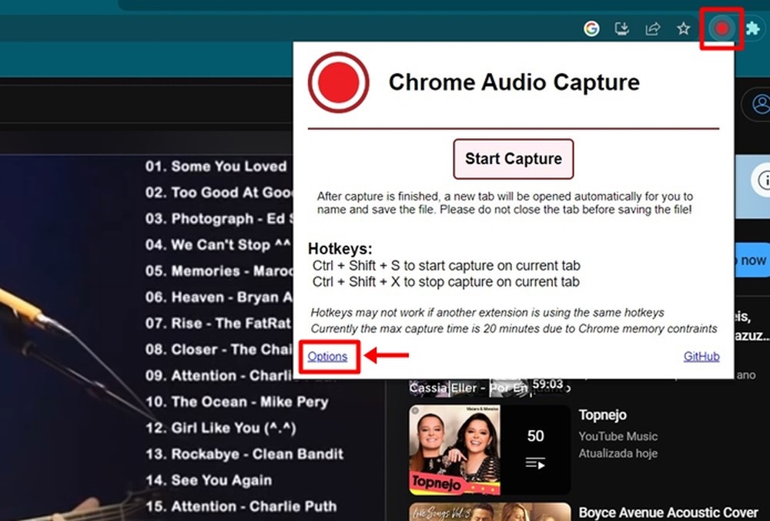Click the queue playlist icon on the Topnejo card
The width and height of the screenshot is (770, 521).
click(x=536, y=463)
